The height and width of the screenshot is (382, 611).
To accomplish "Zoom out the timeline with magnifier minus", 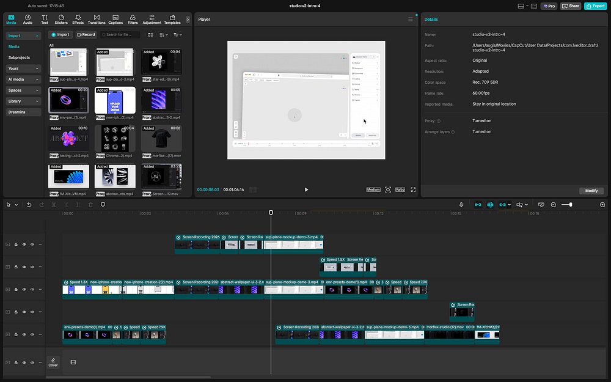I will 554,205.
